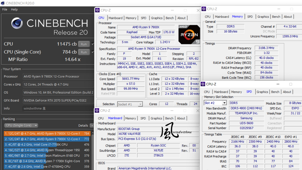This screenshot has width=302, height=170.
Task: Click the CPU-Z icon in the CPU window title bar
Action: tap(98, 10)
